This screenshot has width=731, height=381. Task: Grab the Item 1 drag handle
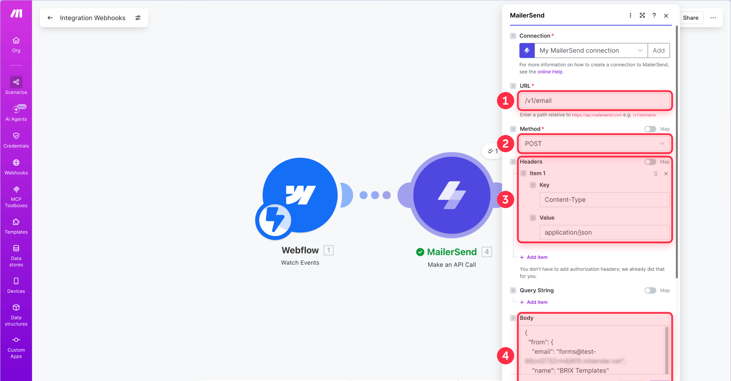coord(656,174)
